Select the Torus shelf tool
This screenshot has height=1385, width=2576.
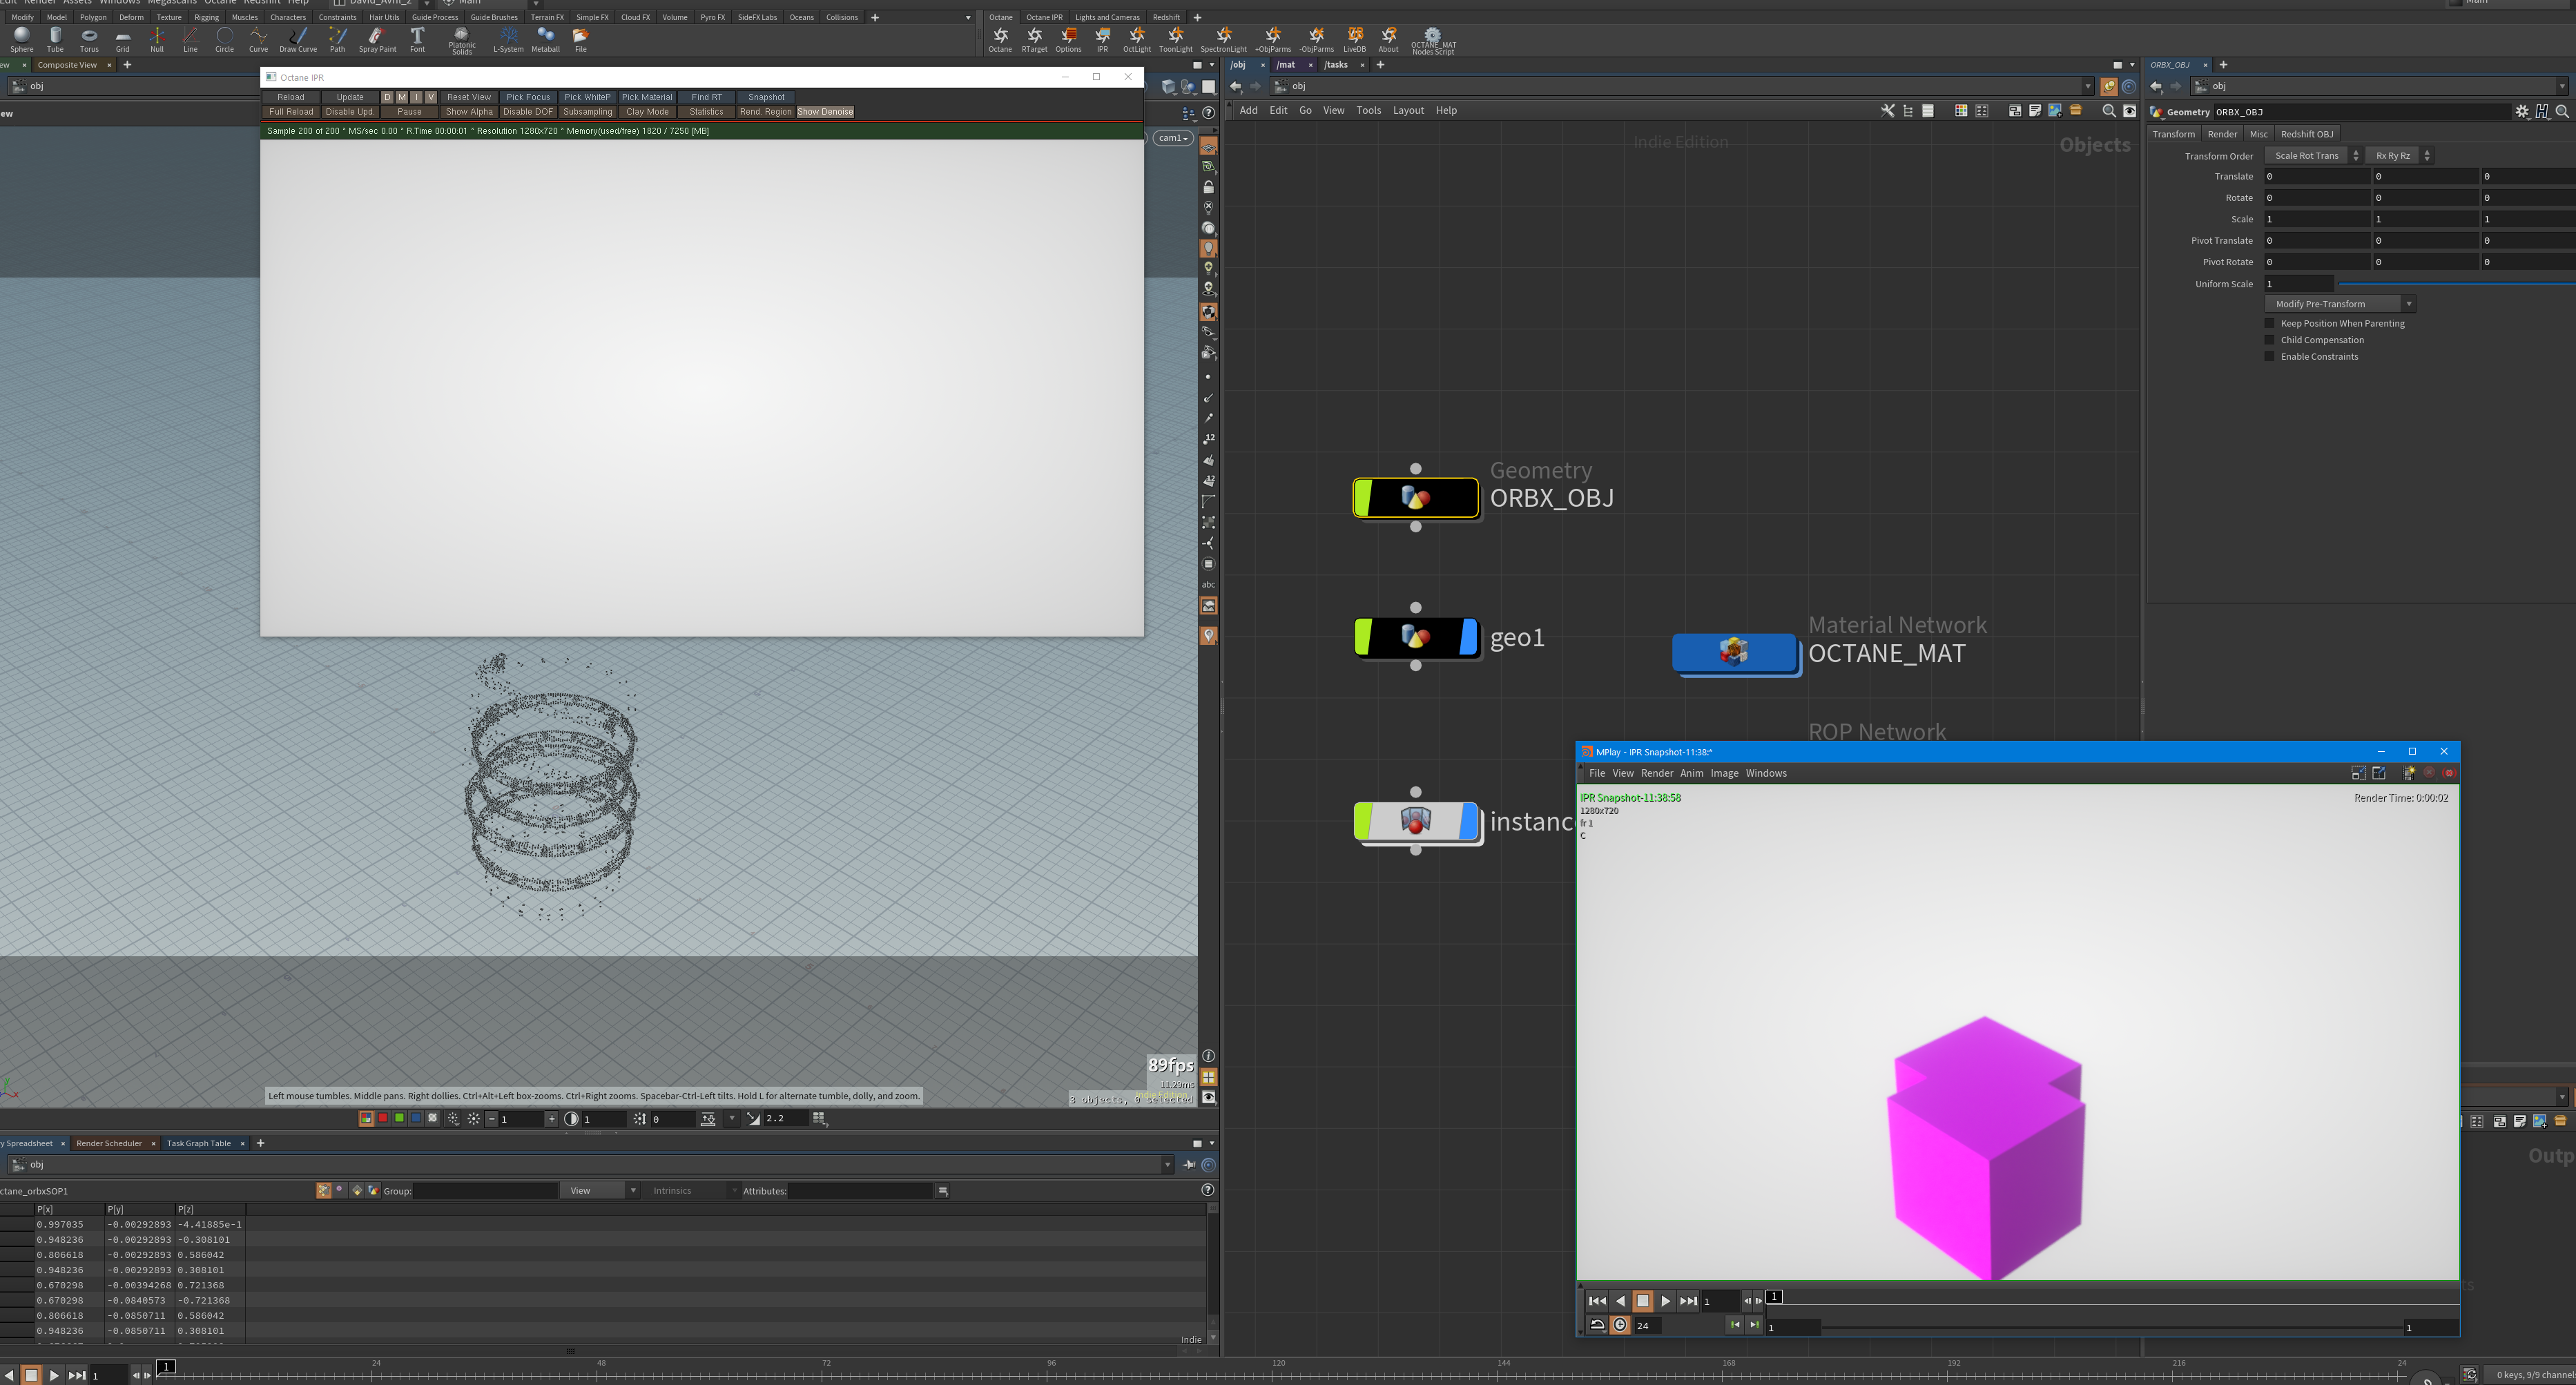click(89, 39)
